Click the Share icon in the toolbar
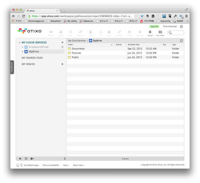 click(70, 32)
